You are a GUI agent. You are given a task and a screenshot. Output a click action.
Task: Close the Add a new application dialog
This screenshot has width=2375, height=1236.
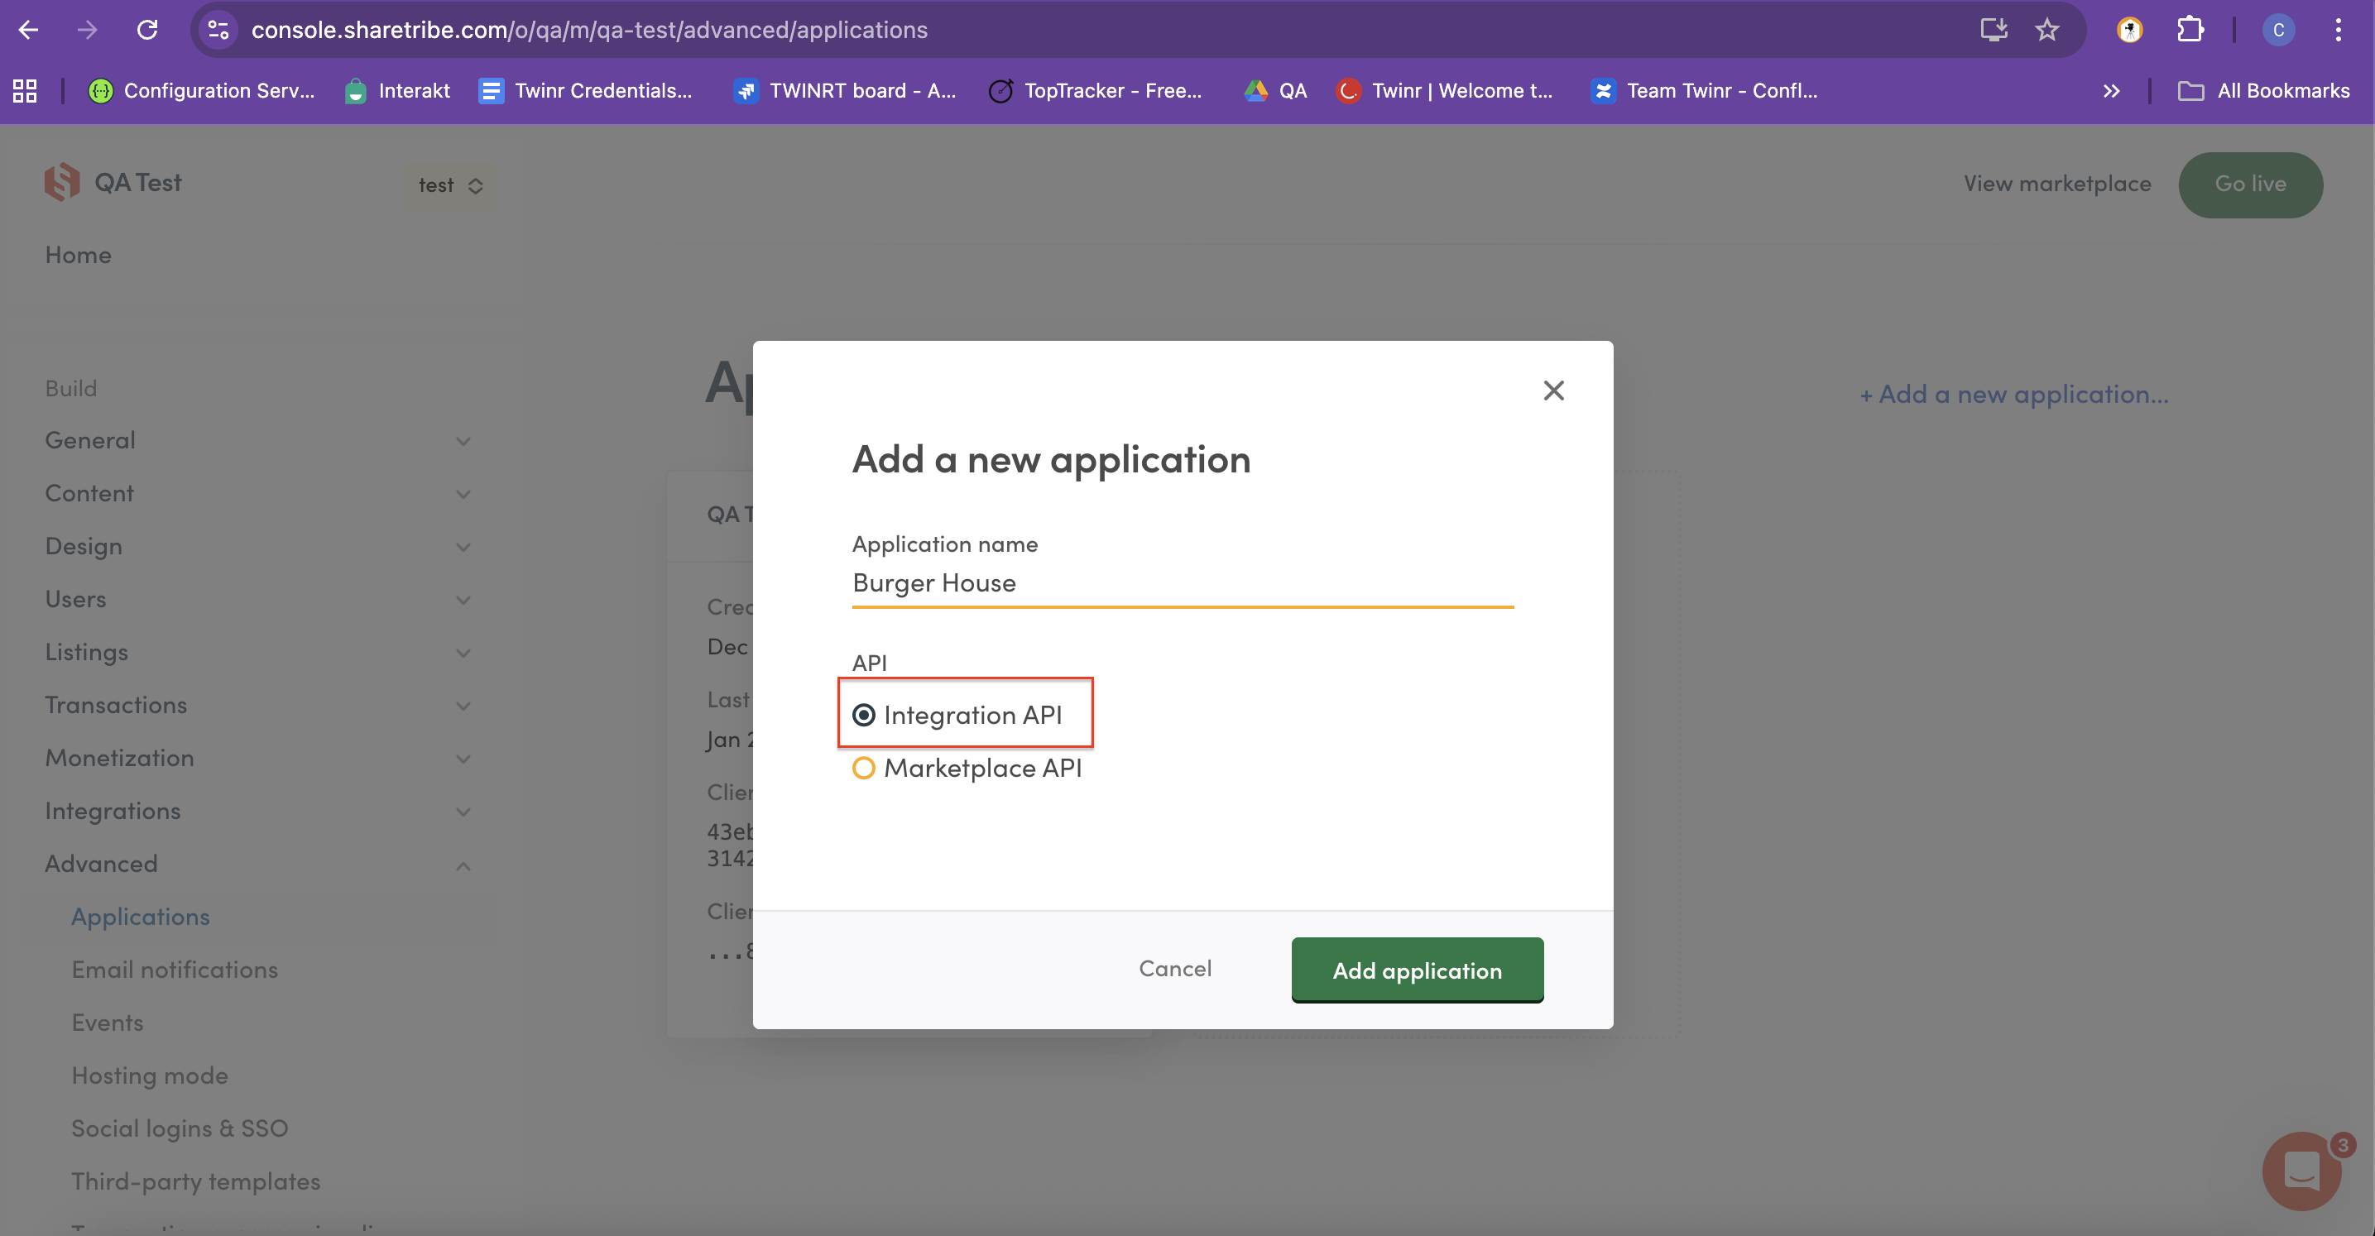[x=1553, y=390]
